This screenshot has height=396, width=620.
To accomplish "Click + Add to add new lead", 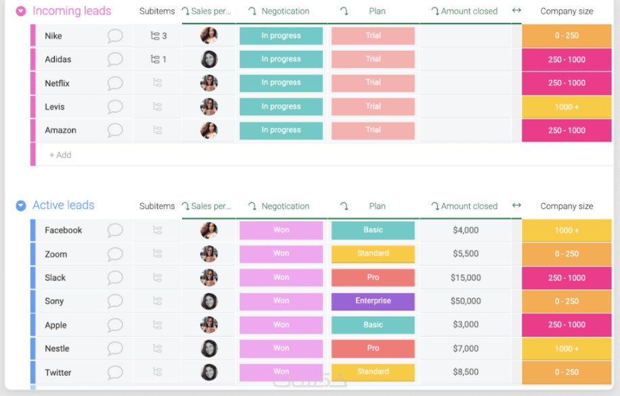I will 60,155.
